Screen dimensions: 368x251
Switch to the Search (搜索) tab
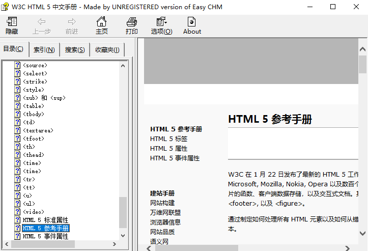click(75, 50)
